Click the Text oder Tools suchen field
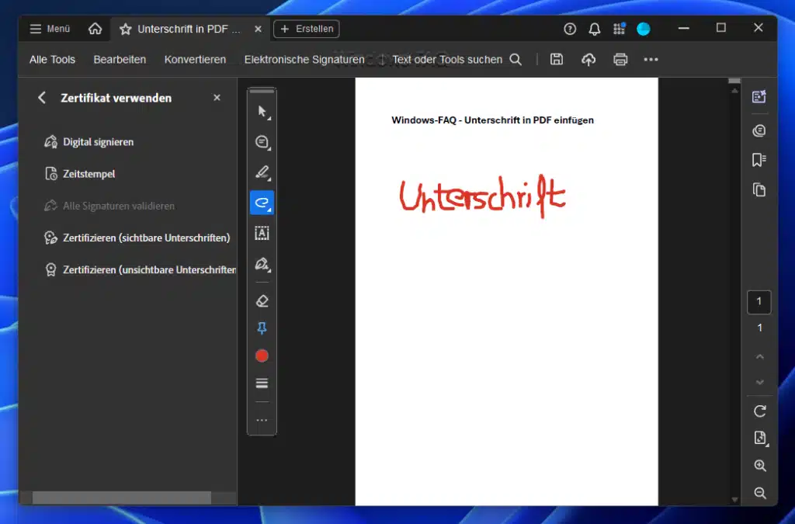 coord(447,59)
